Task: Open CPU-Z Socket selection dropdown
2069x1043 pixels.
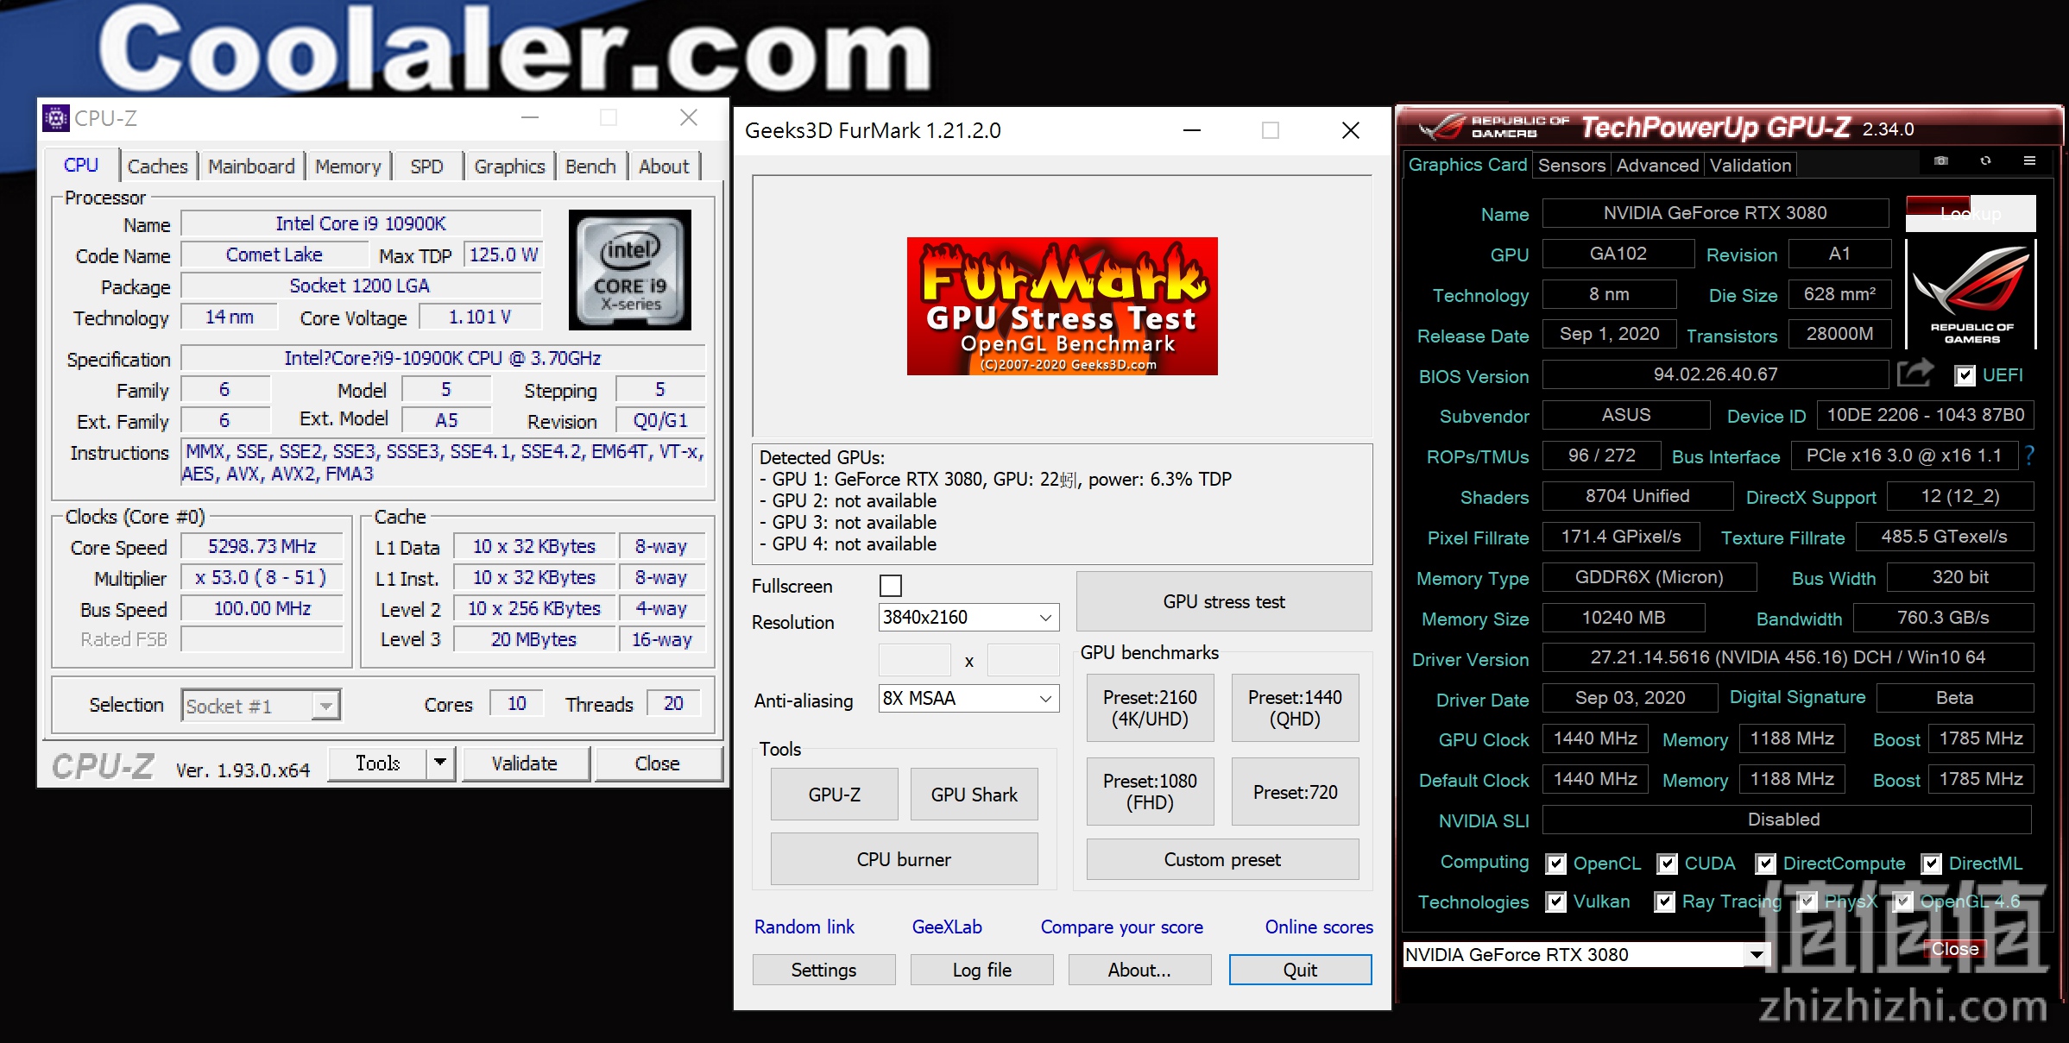Action: [261, 706]
